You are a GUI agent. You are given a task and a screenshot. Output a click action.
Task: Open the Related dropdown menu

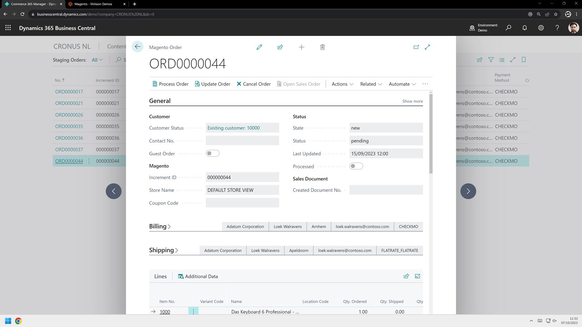[371, 84]
